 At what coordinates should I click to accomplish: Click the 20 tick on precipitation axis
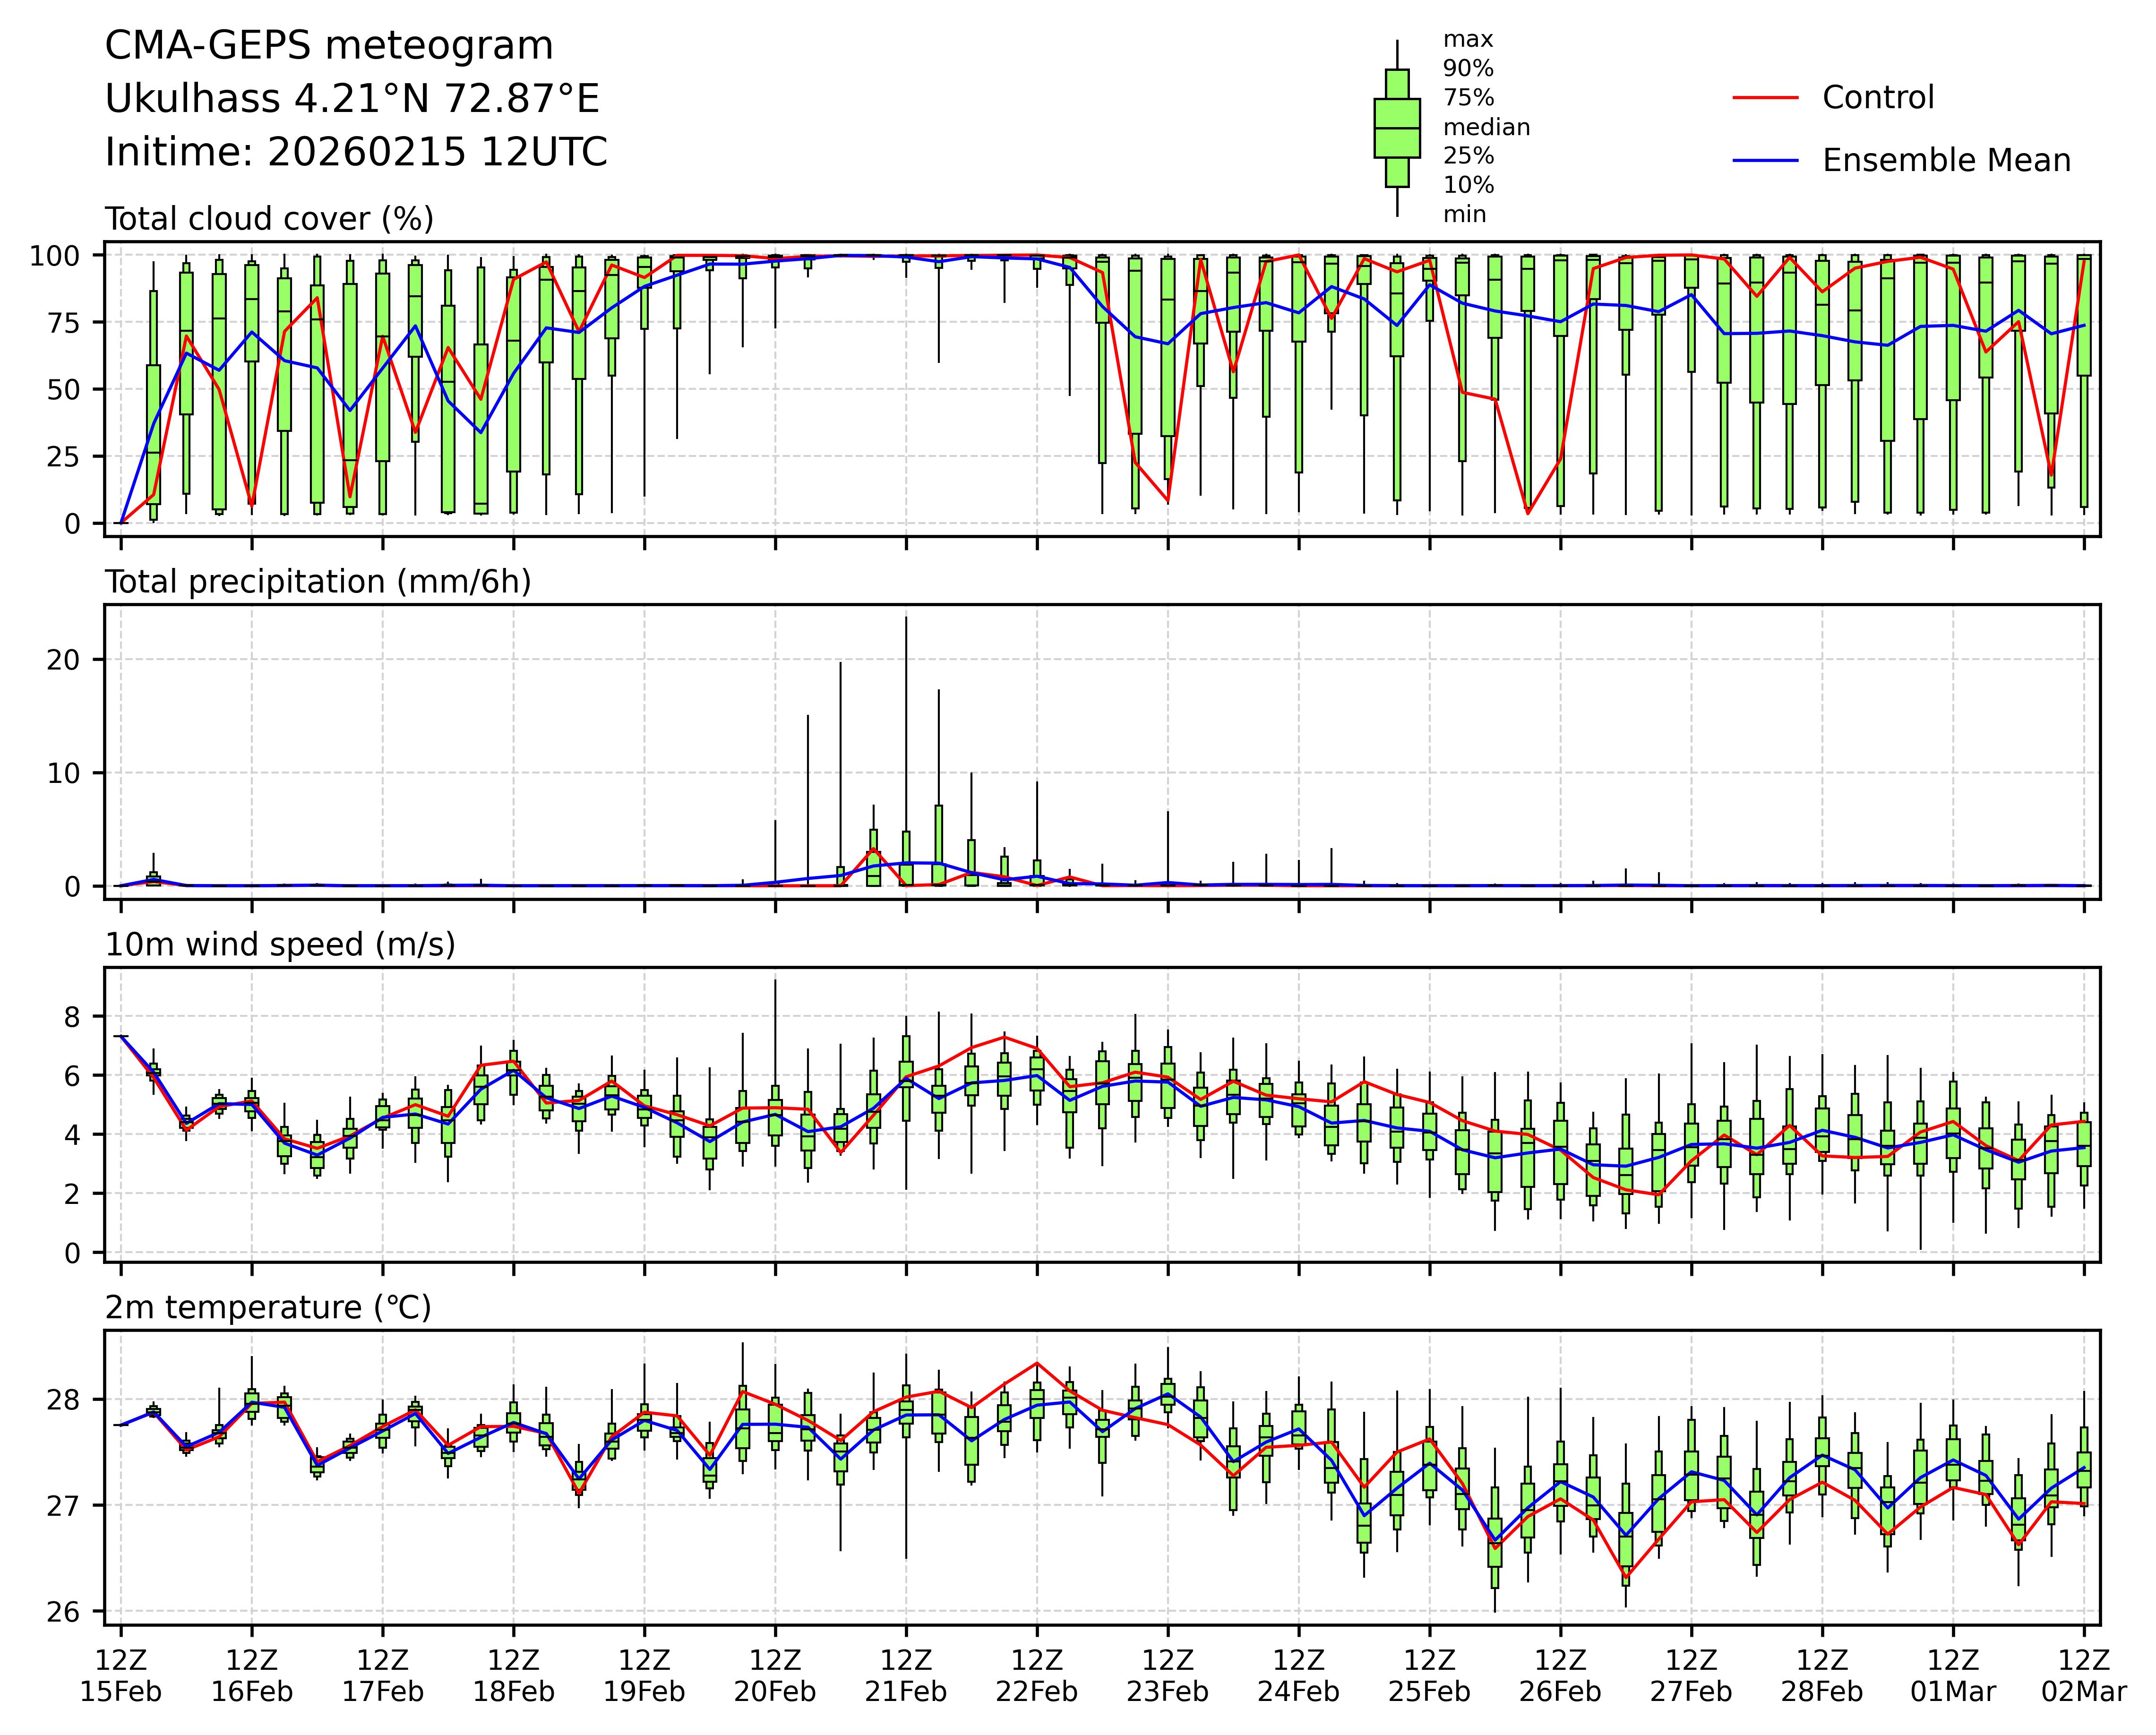tap(62, 660)
